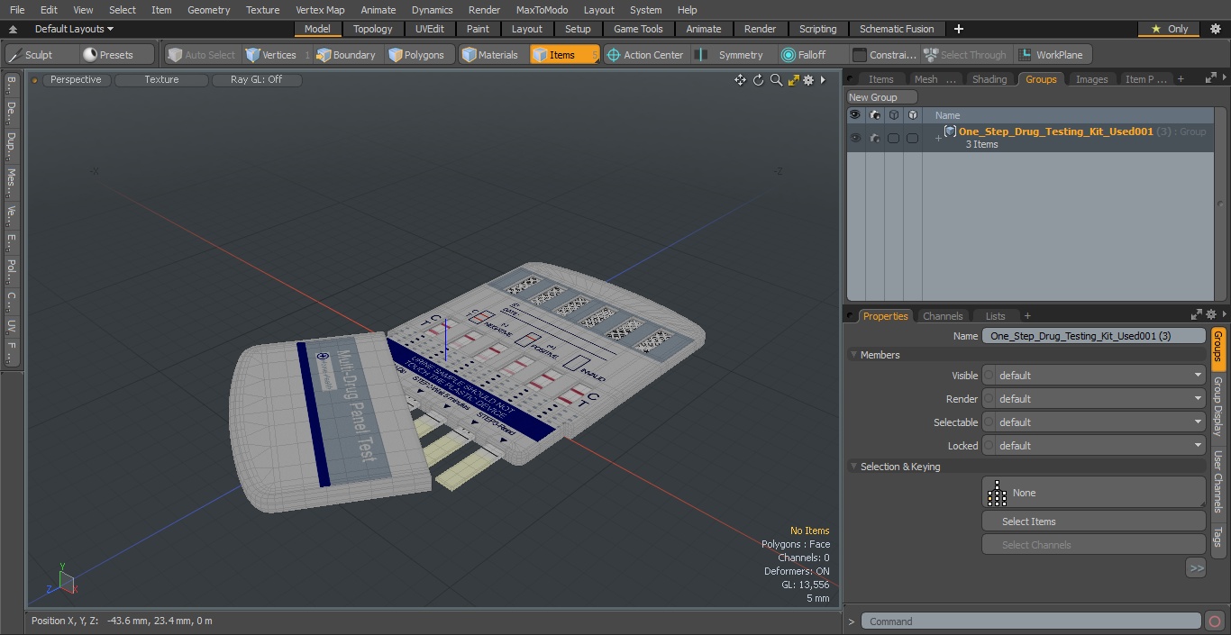The image size is (1231, 635).
Task: Click the group Name input field
Action: pyautogui.click(x=1093, y=336)
